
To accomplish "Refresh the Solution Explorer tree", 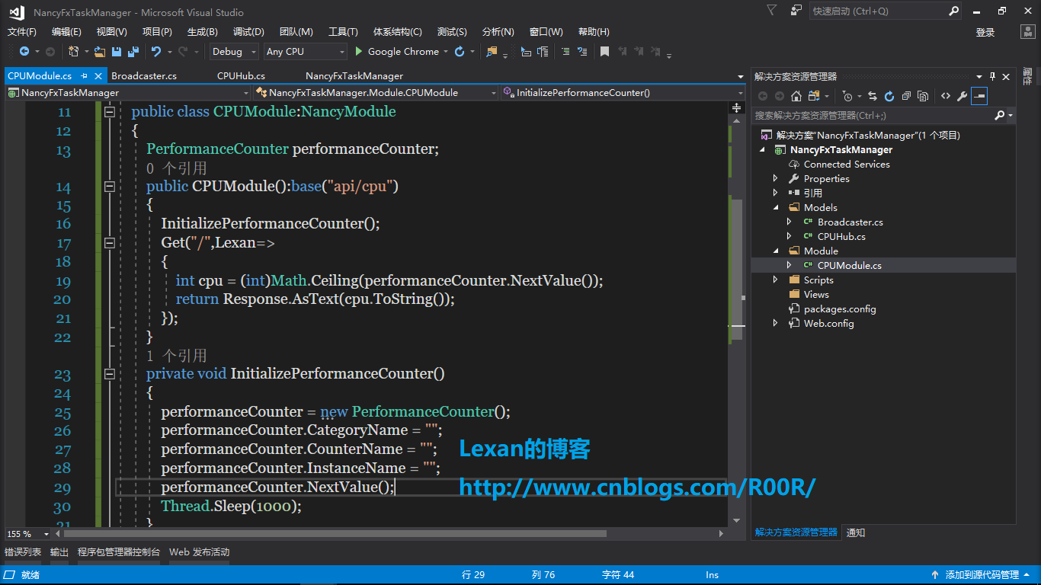I will point(889,96).
